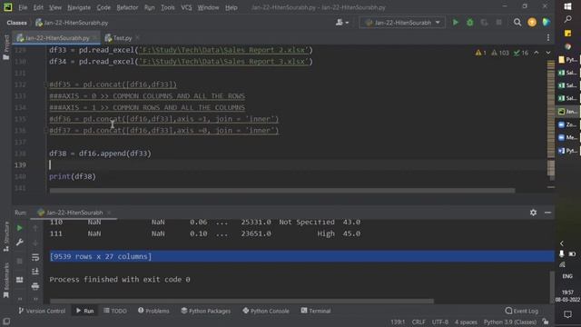Change the Python 3.9 interpreter
581x327 pixels.
510,322
